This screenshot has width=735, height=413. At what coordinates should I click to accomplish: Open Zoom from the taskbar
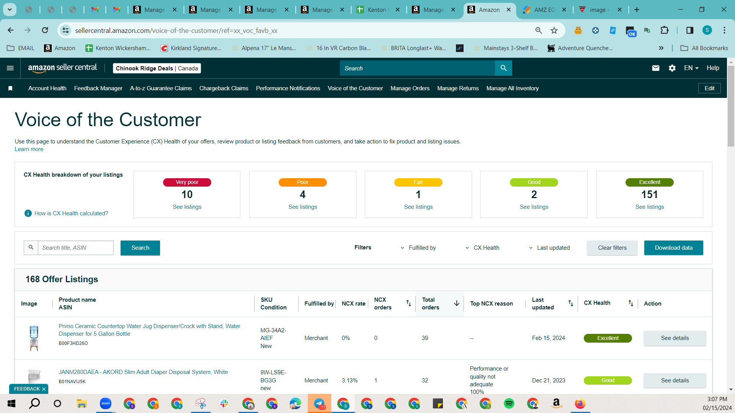tap(106, 403)
